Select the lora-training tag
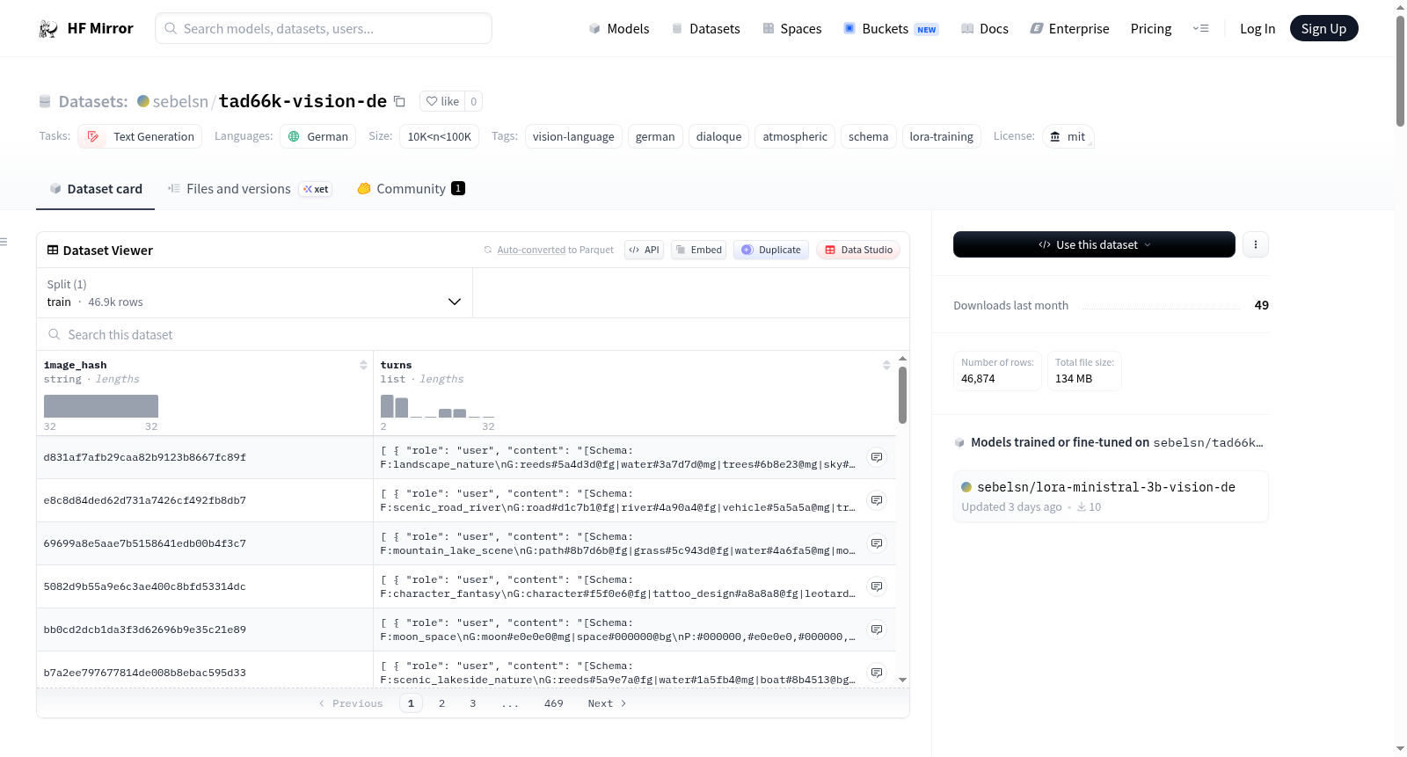This screenshot has width=1407, height=757. click(941, 136)
